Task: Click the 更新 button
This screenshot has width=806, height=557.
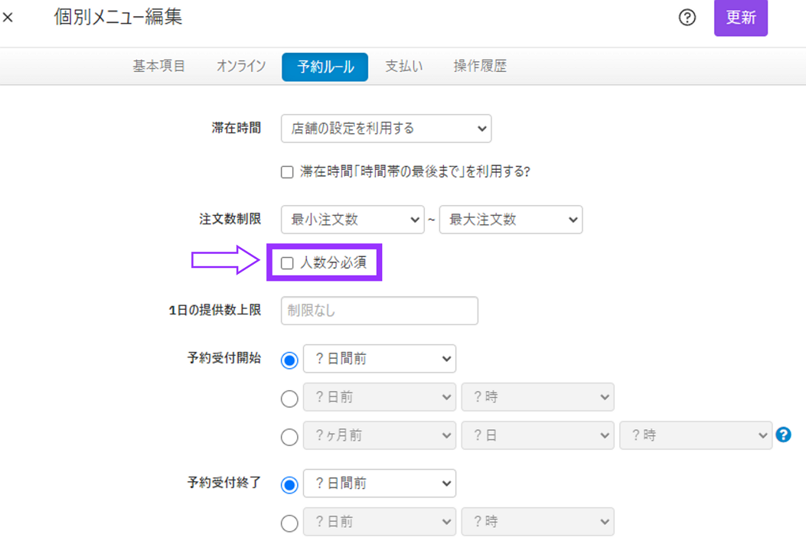Action: 741,18
